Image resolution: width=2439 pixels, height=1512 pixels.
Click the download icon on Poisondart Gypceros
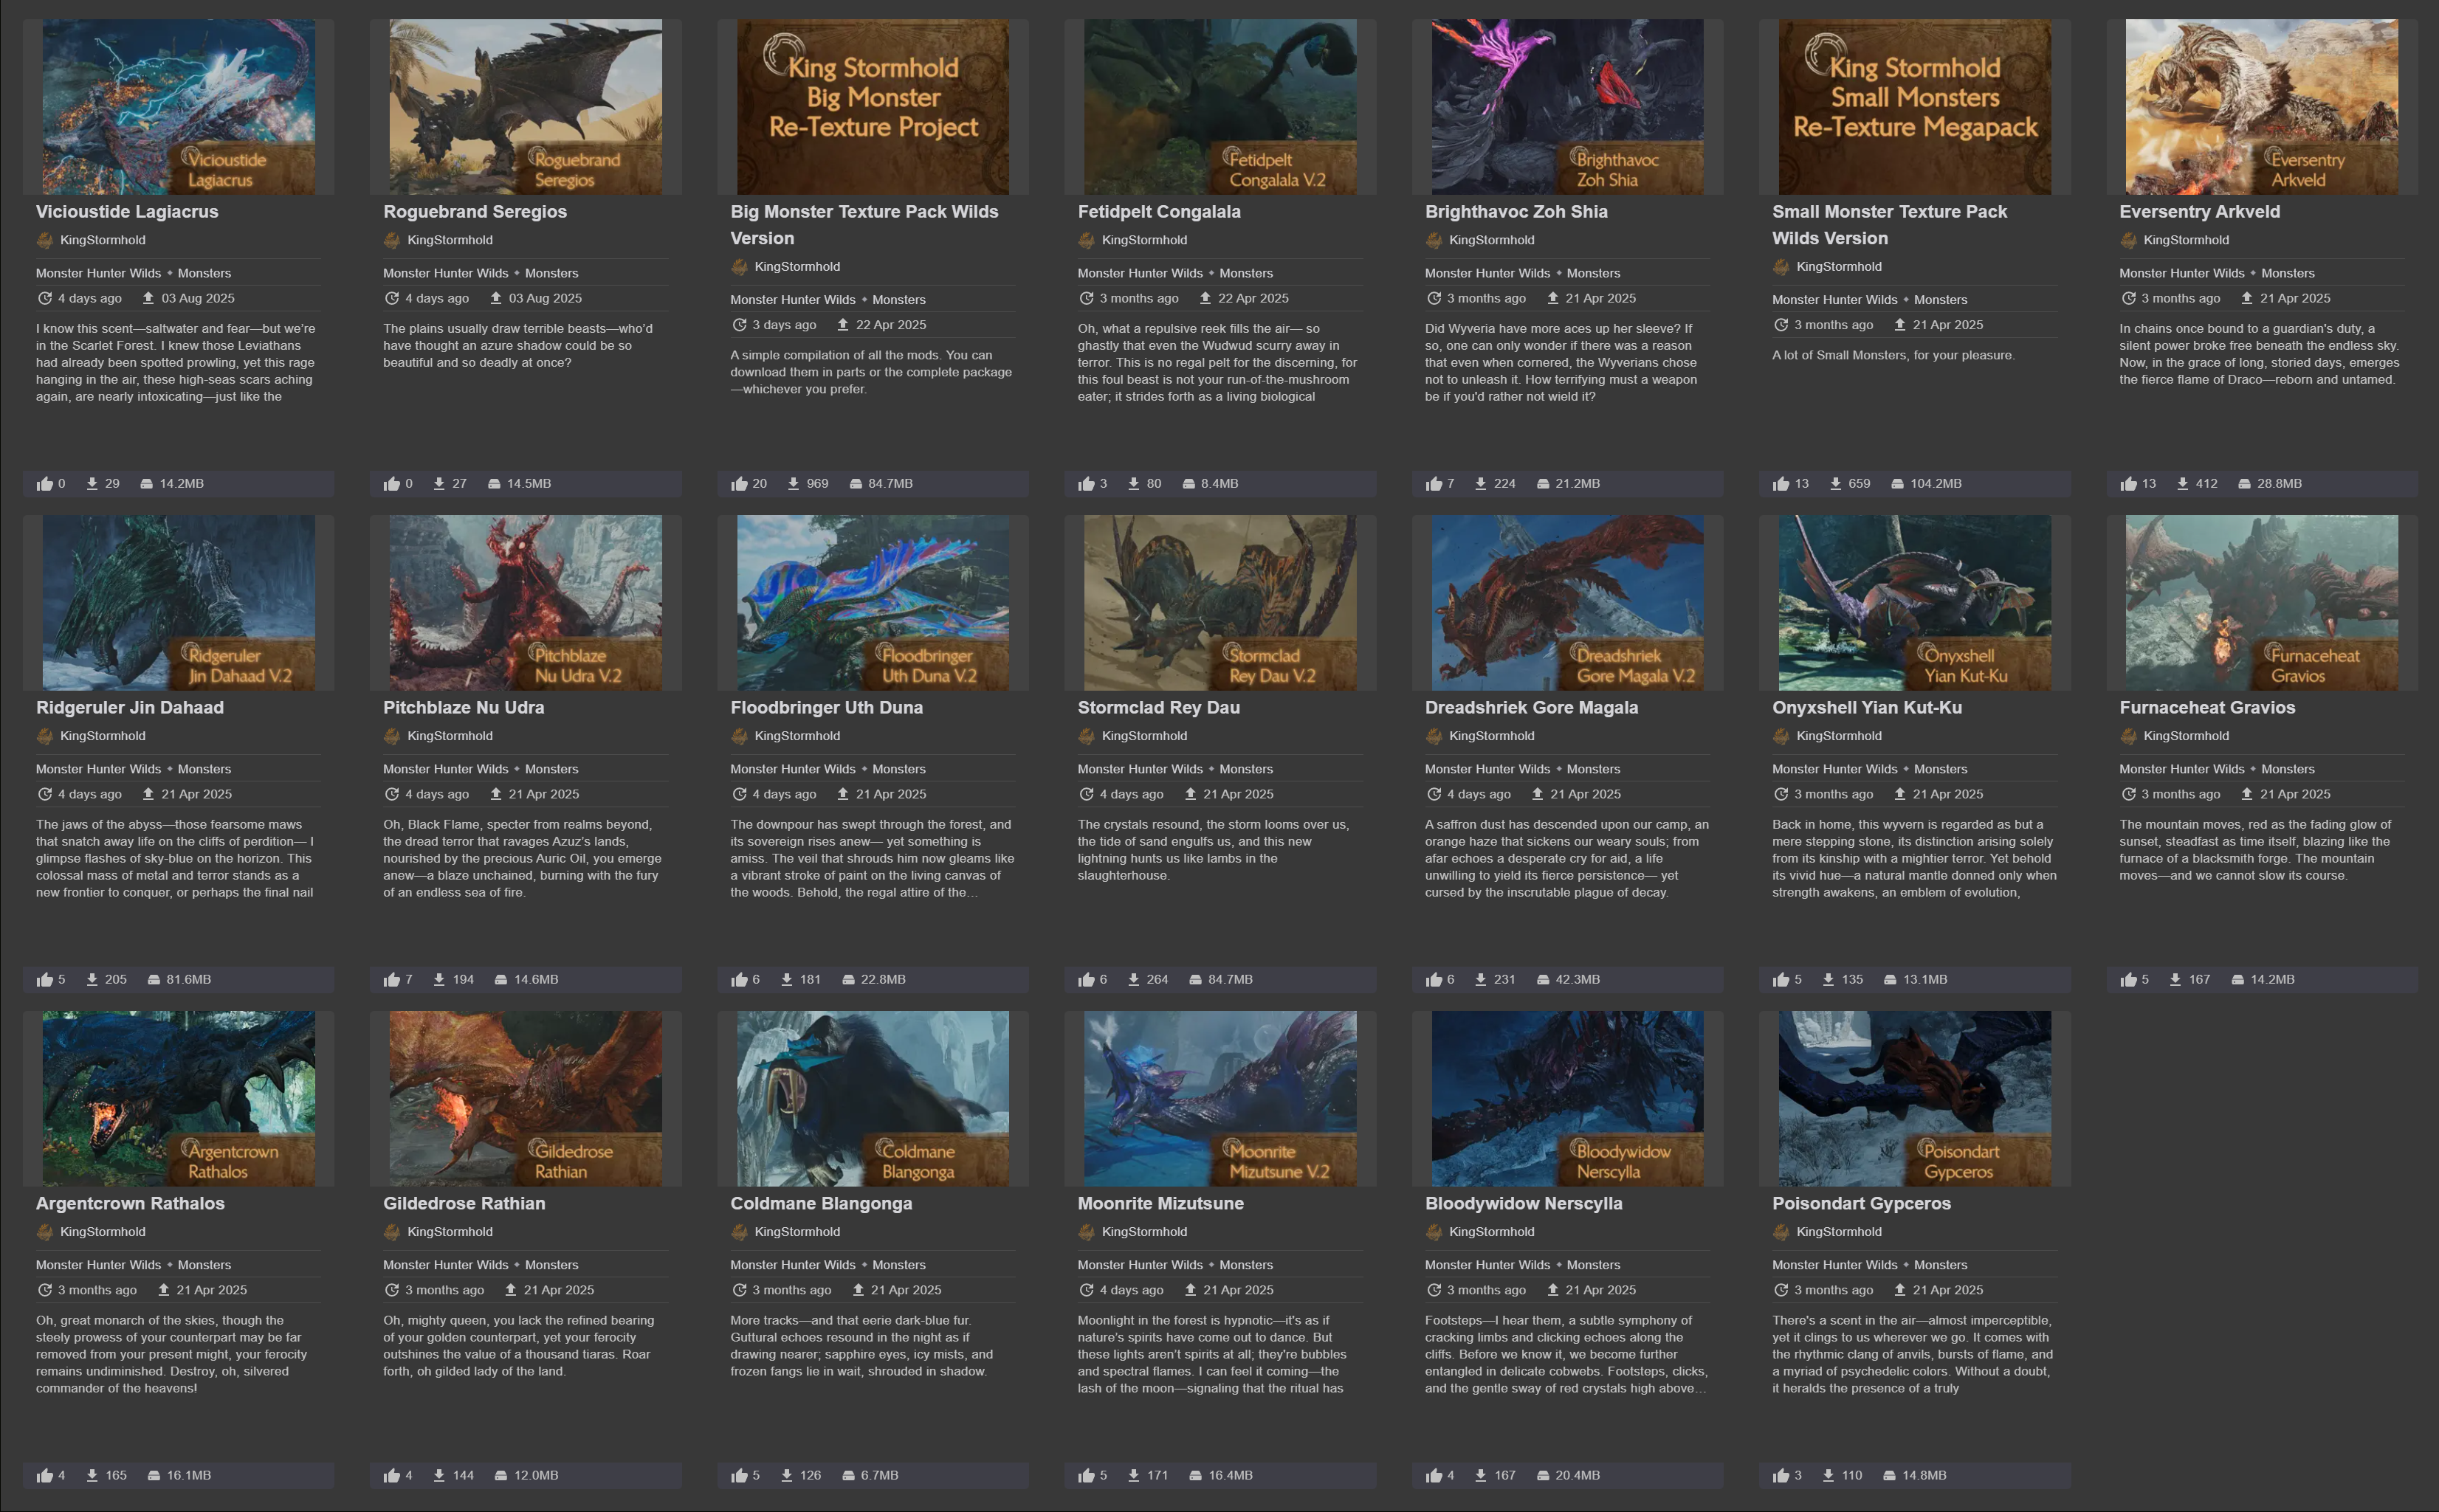(x=1828, y=1476)
